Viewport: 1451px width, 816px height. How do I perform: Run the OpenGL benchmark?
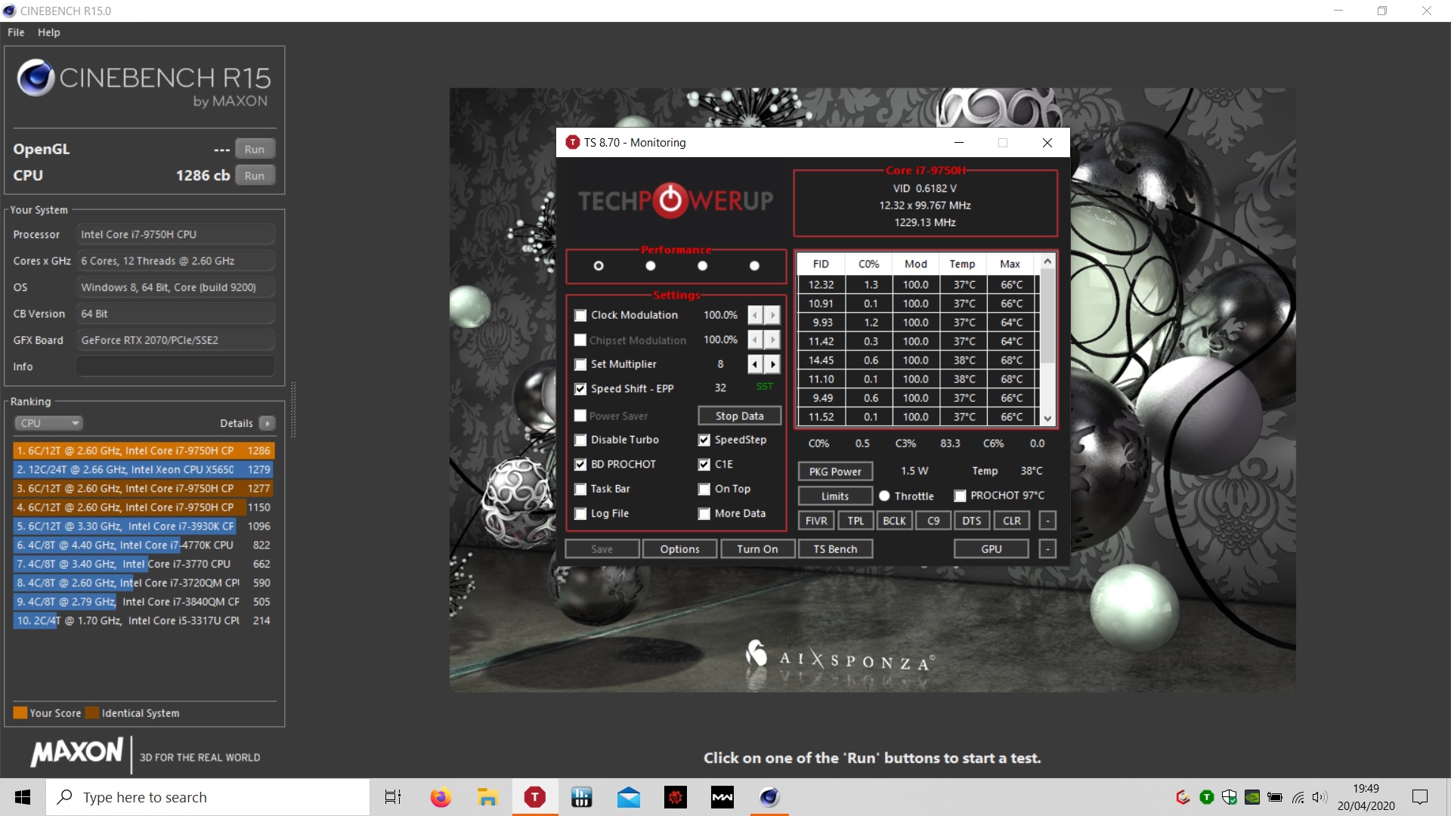click(255, 149)
